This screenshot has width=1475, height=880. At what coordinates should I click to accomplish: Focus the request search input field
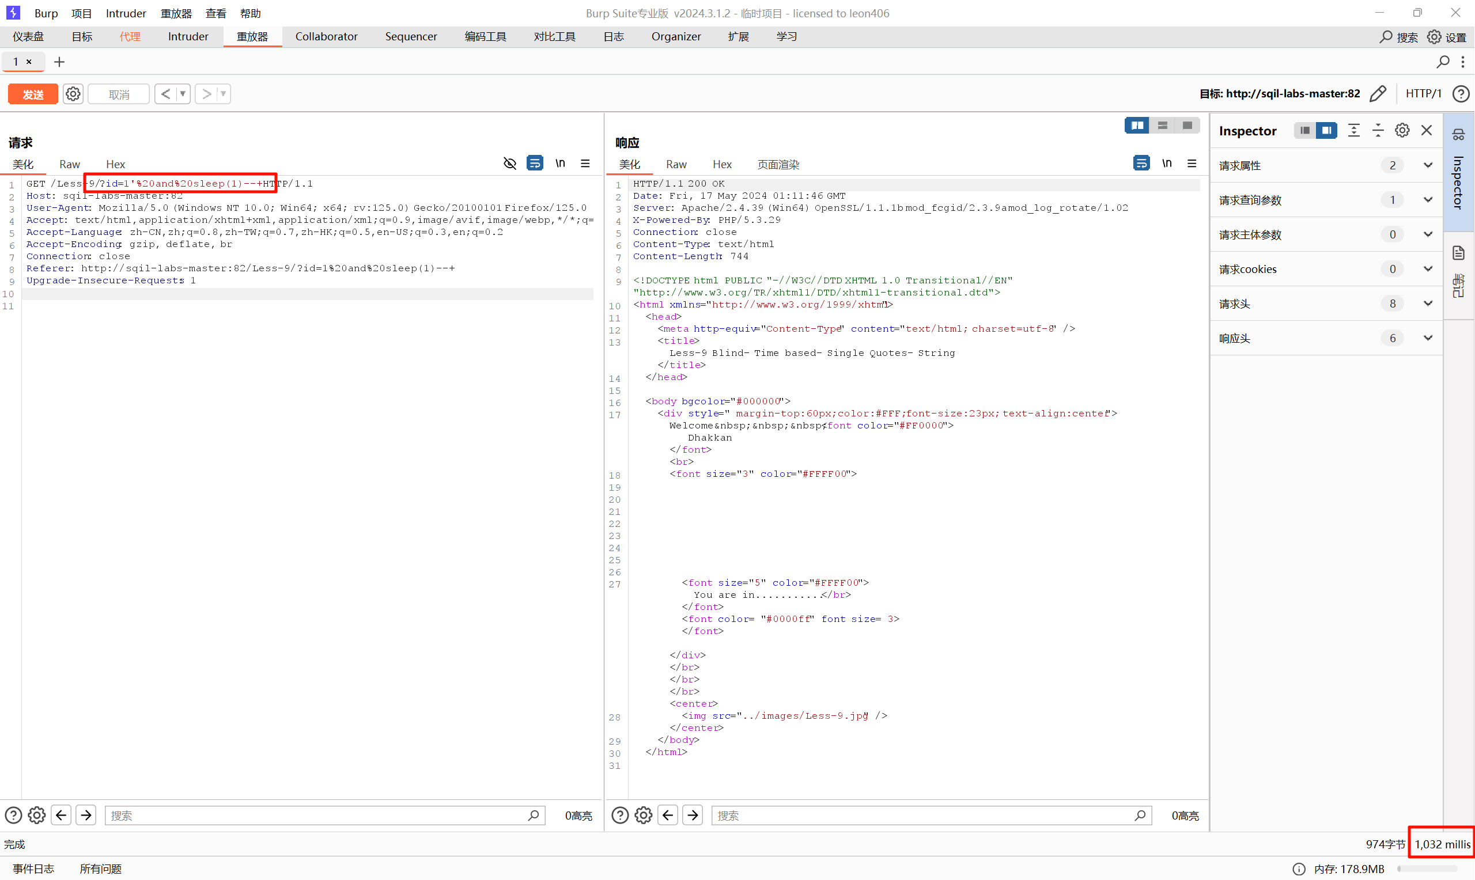(x=325, y=815)
